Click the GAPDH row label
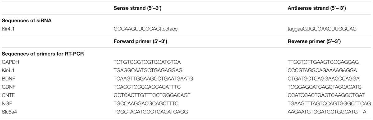The image size is (373, 120). coord(9,62)
